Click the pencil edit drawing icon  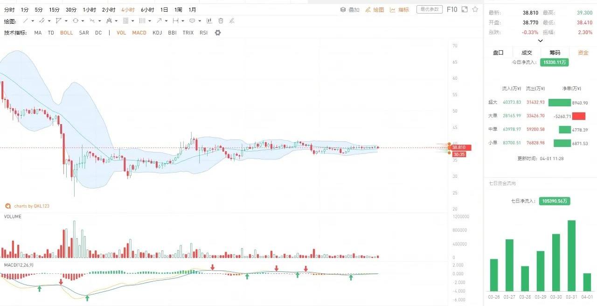pyautogui.click(x=232, y=21)
